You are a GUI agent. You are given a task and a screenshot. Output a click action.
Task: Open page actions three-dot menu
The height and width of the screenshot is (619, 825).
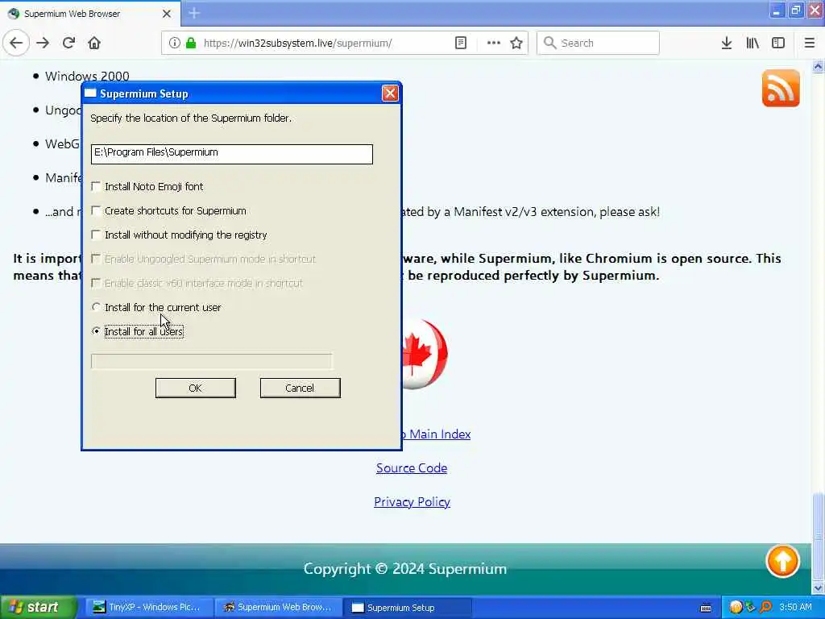494,43
